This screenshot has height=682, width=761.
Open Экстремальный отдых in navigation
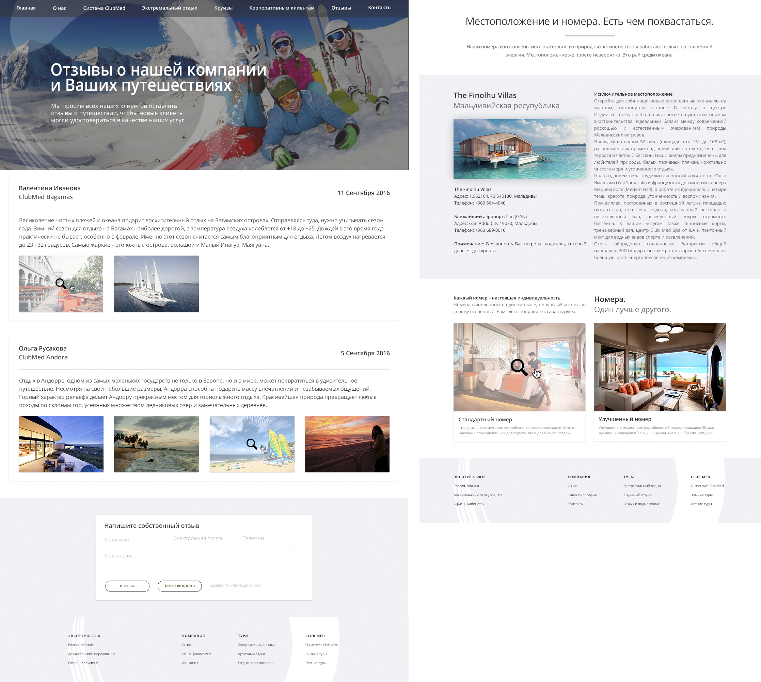point(170,8)
